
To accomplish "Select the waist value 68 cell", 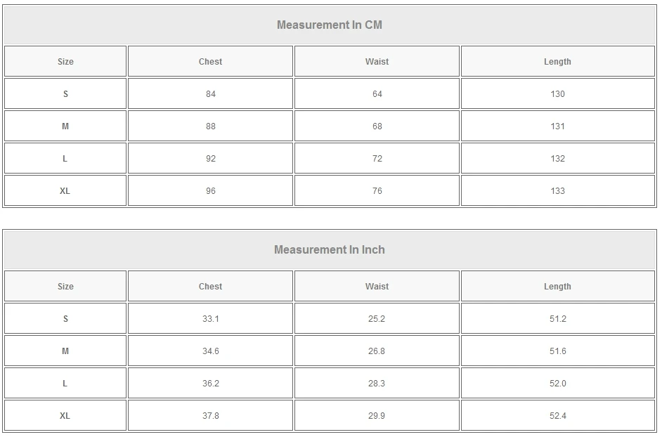I will tap(377, 126).
